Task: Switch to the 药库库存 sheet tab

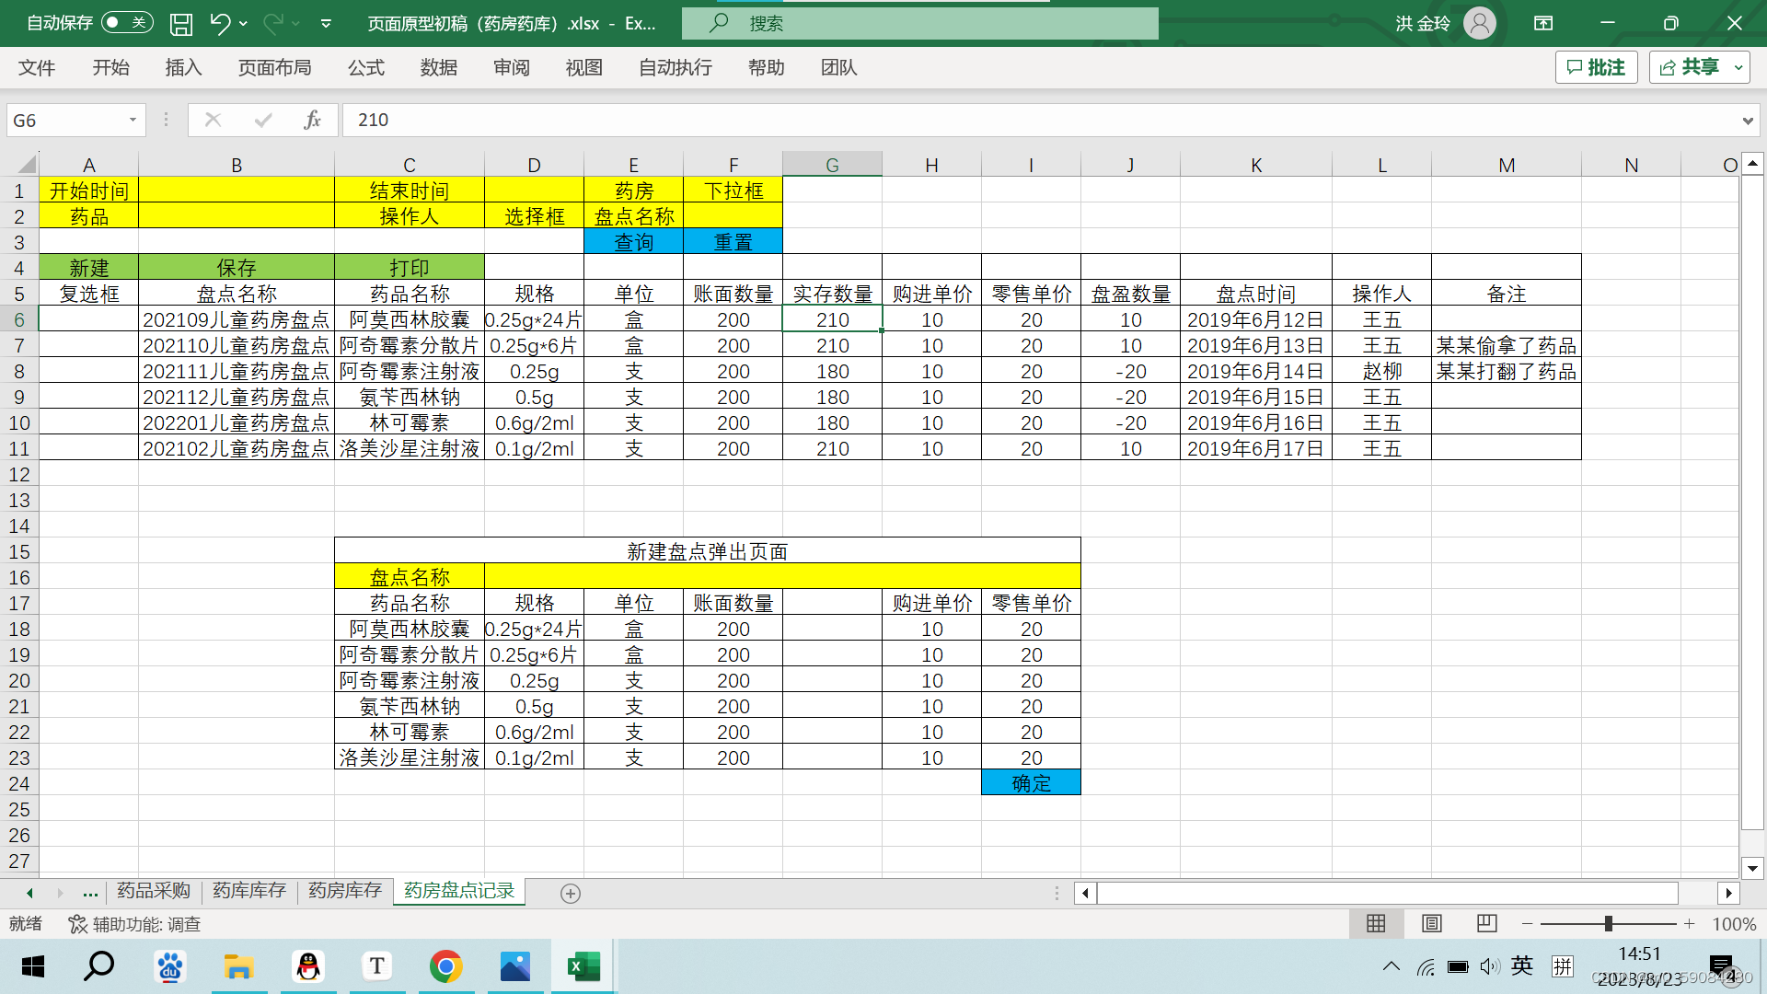Action: tap(249, 891)
